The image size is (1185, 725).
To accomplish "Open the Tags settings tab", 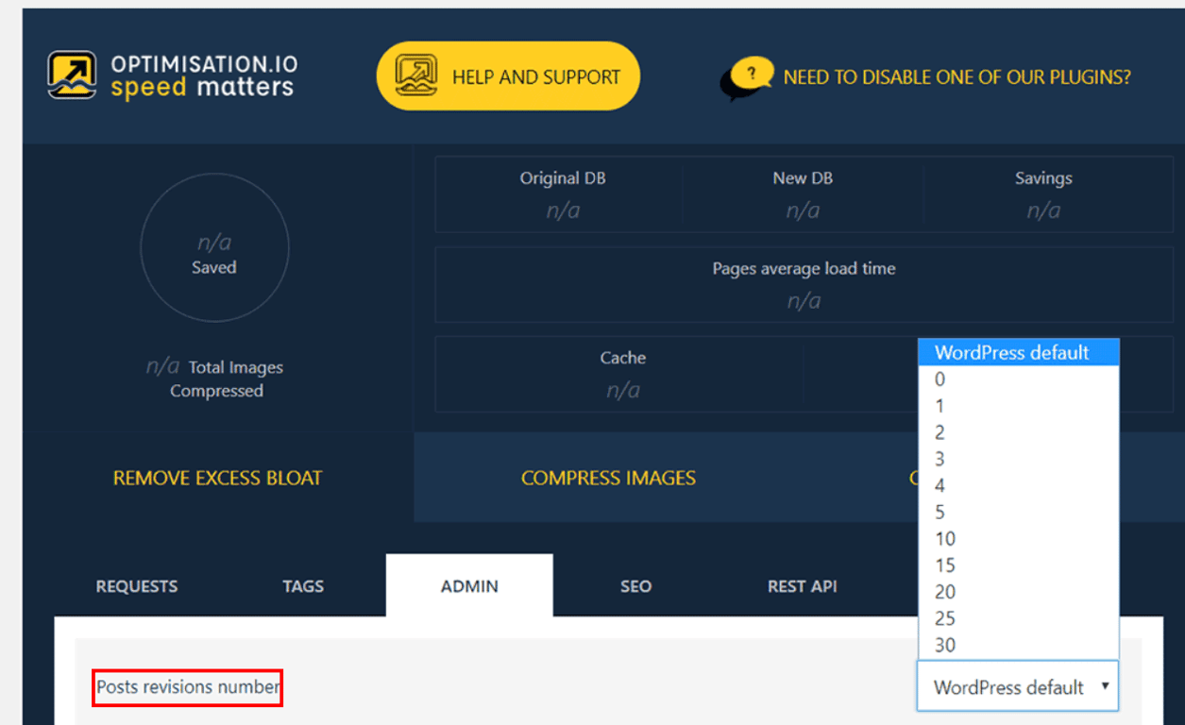I will click(x=302, y=585).
